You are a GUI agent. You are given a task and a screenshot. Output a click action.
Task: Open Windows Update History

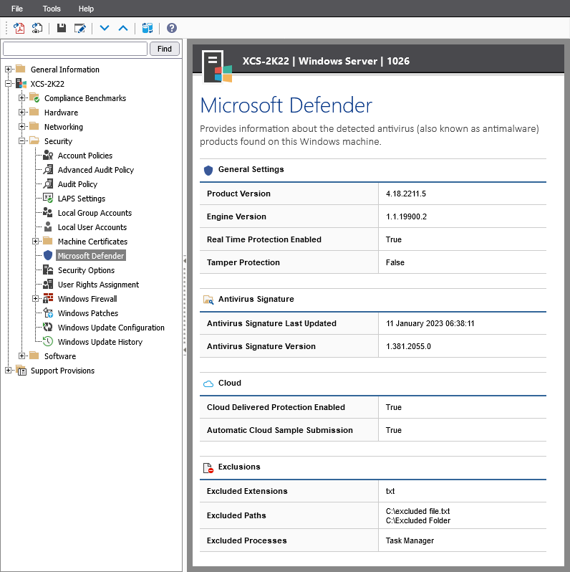tap(100, 342)
